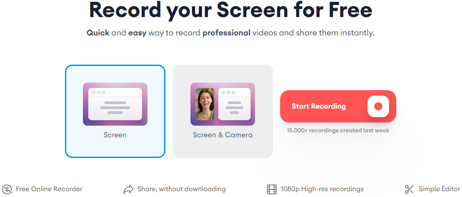Click the "Free Online Recorder" text
Image resolution: width=463 pixels, height=197 pixels.
pos(49,189)
